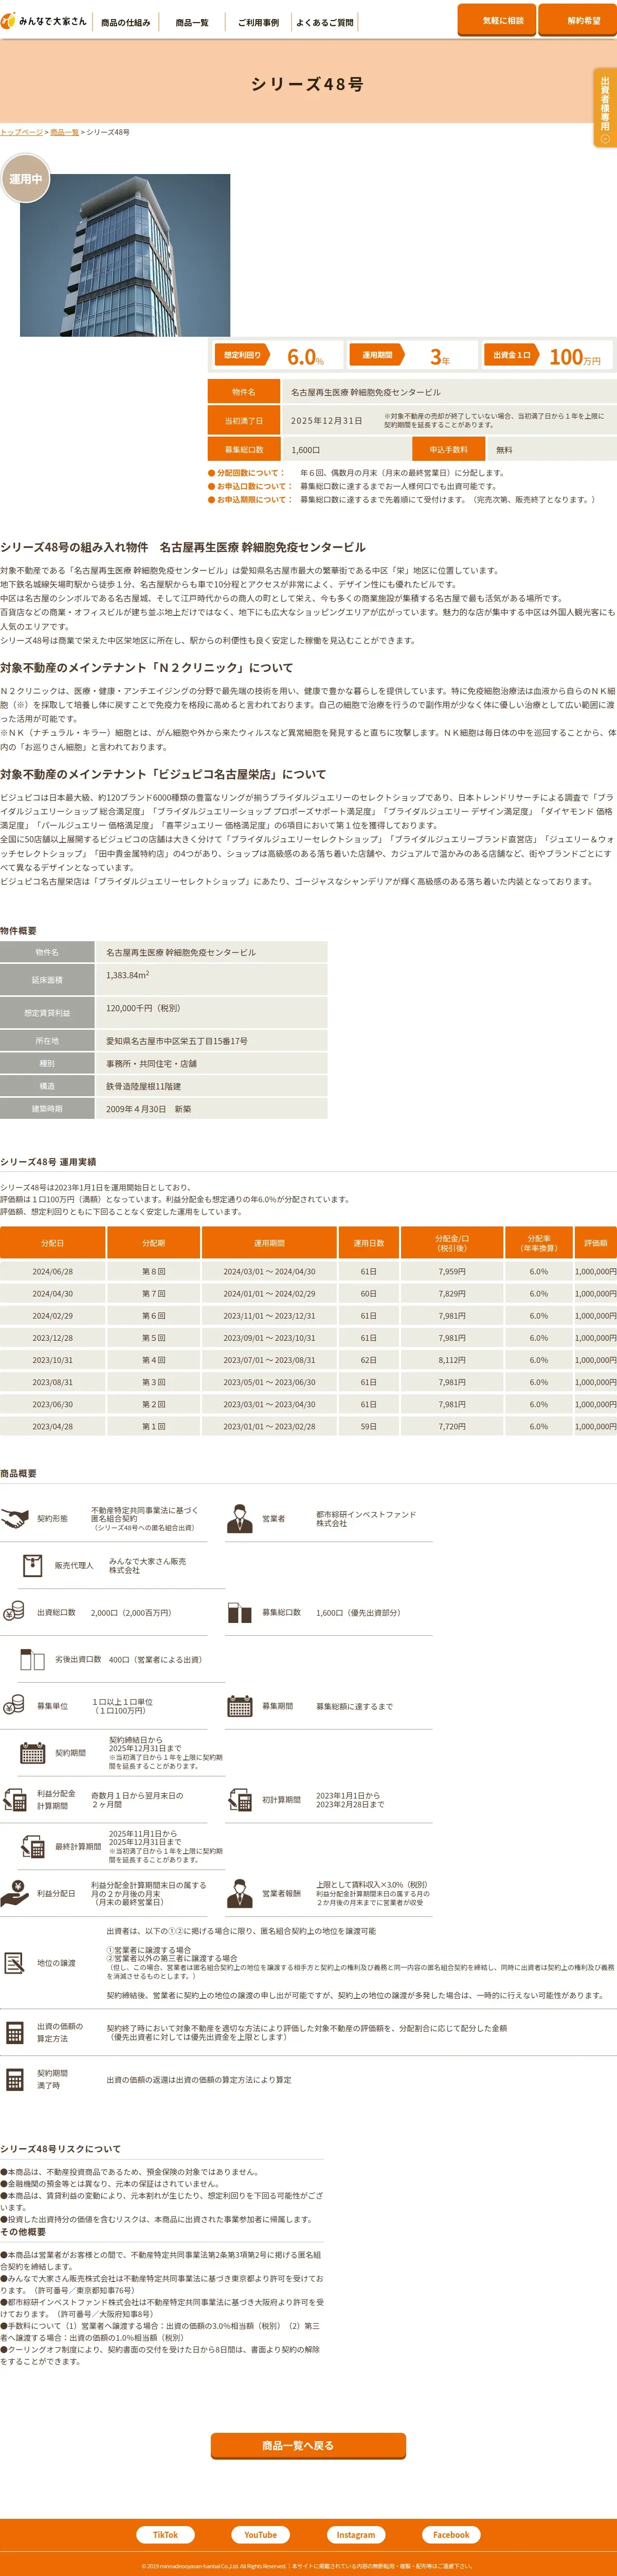Viewport: 617px width, 2576px height.
Task: Click the boxes icon beside 劣後出資口数
Action: 33,1659
